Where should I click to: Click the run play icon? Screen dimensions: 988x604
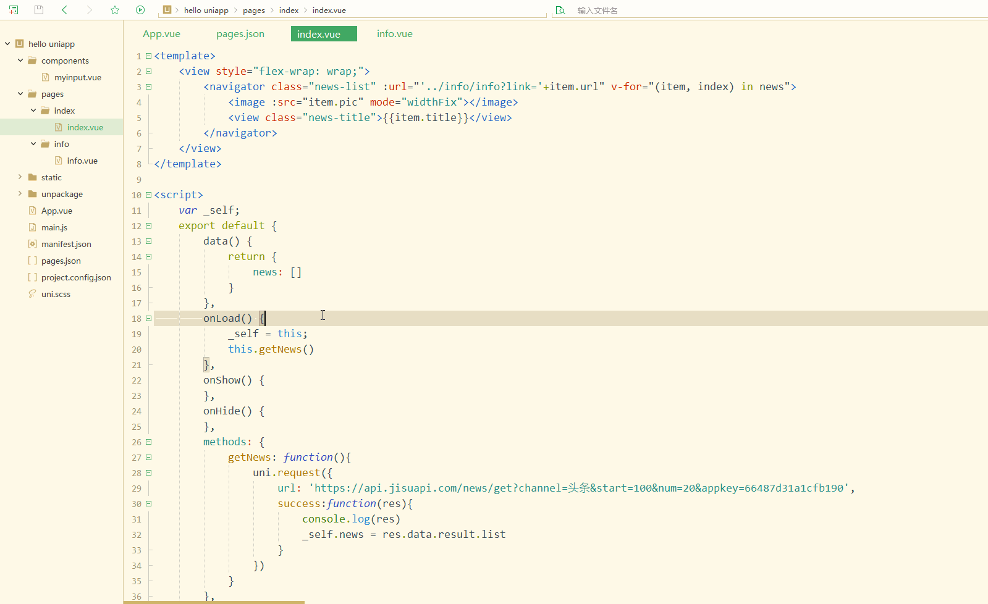point(140,10)
